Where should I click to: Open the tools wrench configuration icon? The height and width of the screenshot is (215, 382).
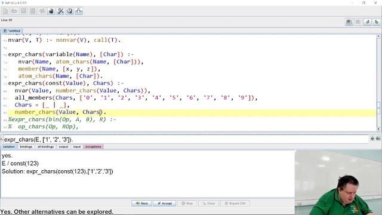tap(60, 11)
